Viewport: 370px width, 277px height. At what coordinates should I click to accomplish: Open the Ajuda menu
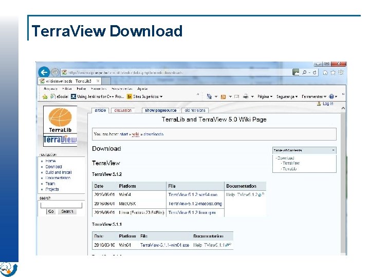point(142,89)
